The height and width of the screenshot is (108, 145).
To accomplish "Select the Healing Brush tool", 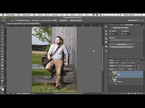I will pos(2,45).
